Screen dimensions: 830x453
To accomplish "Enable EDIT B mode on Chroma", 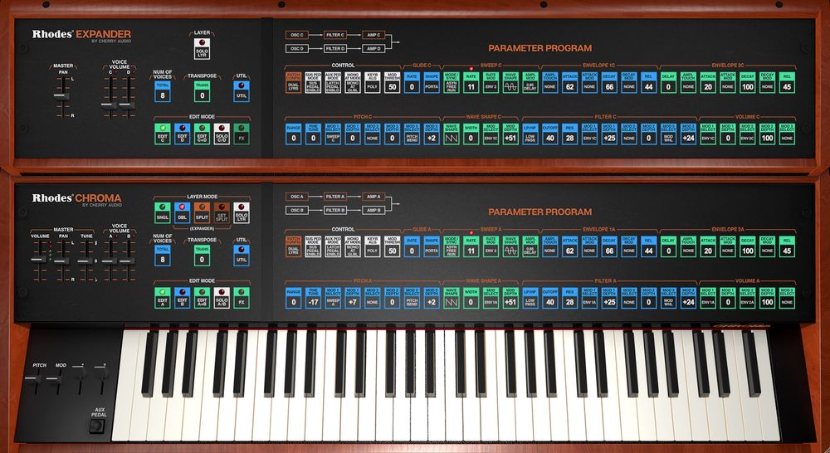I will pos(182,297).
